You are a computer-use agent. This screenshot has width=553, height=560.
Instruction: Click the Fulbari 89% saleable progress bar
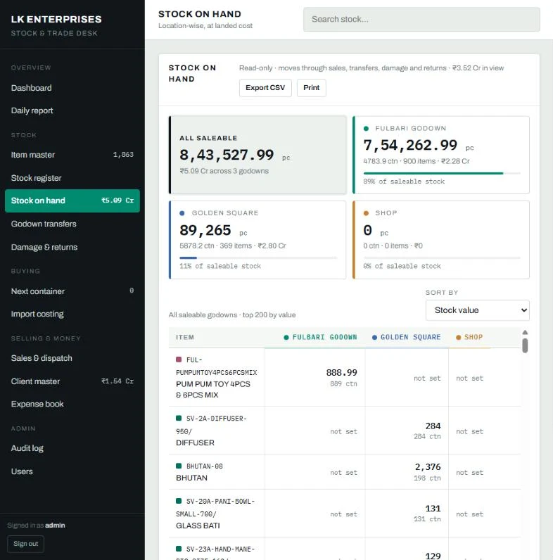click(x=442, y=173)
